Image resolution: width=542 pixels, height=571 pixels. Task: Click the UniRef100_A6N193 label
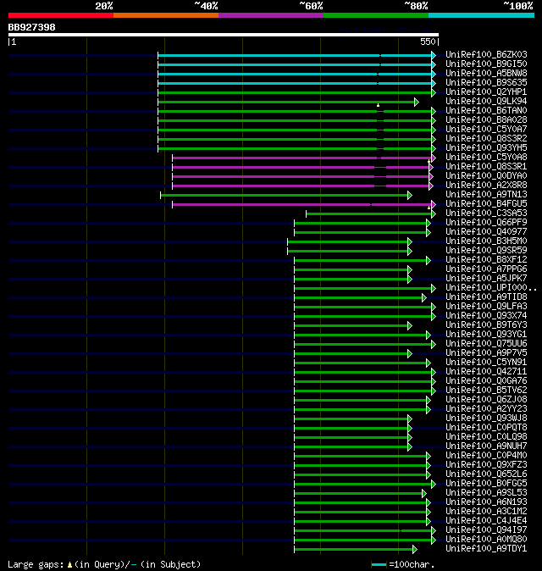click(486, 502)
